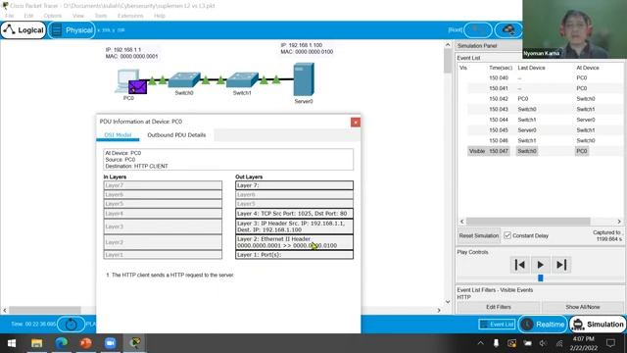The width and height of the screenshot is (627, 353).
Task: Select Out Layer 3 IP Header row
Action: point(294,227)
